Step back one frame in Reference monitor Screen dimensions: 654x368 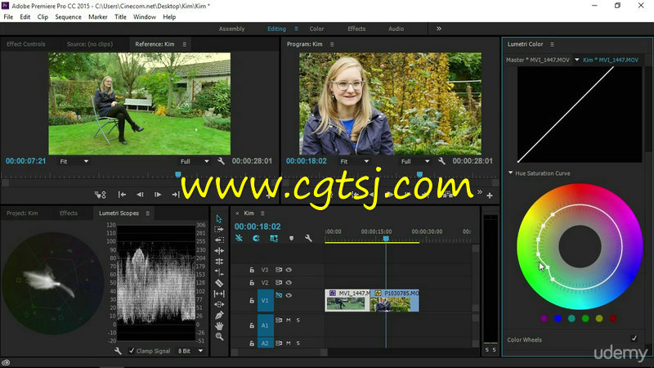[140, 195]
